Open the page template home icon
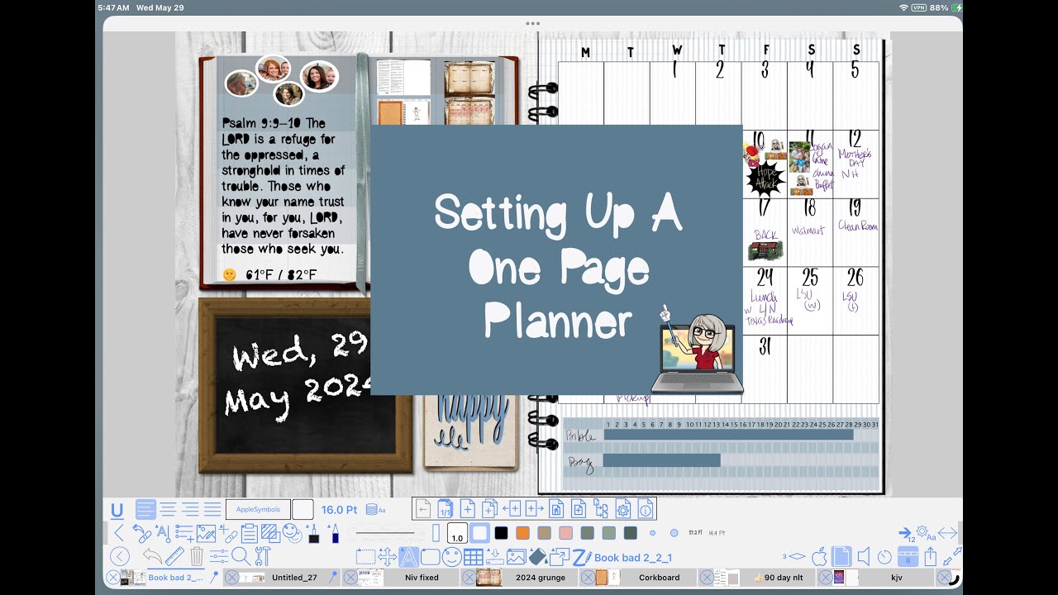 pos(556,509)
